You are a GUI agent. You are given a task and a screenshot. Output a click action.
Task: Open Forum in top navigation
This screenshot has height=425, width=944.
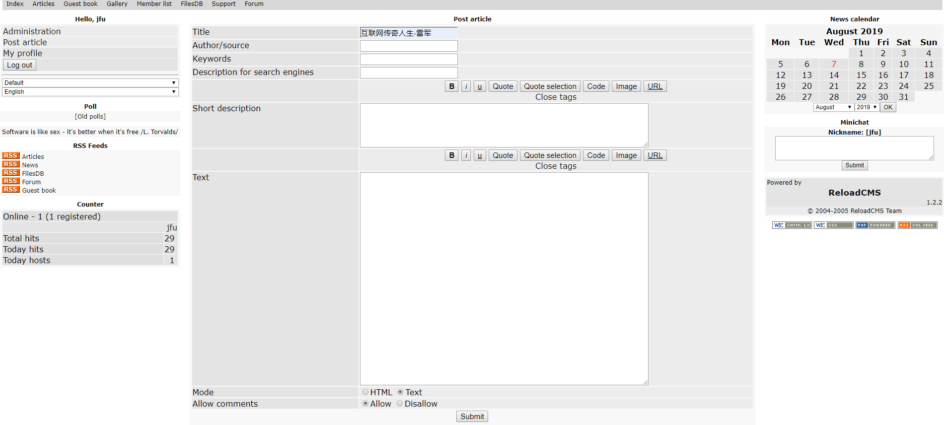(x=254, y=4)
